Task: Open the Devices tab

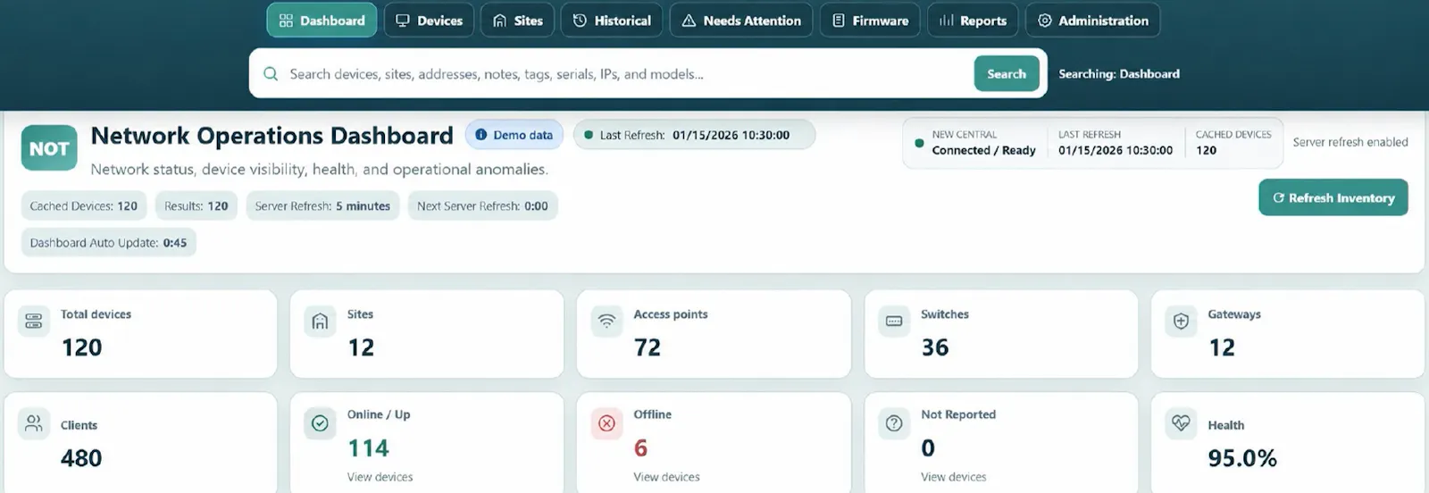Action: pos(429,21)
